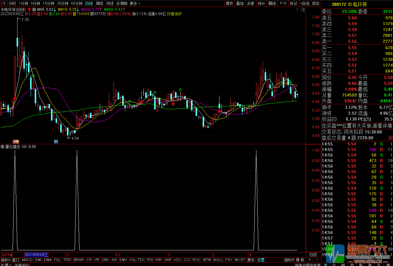Screen dimensions: 393x266
Task: Select the RSI indicator tab
Action: pos(150,260)
